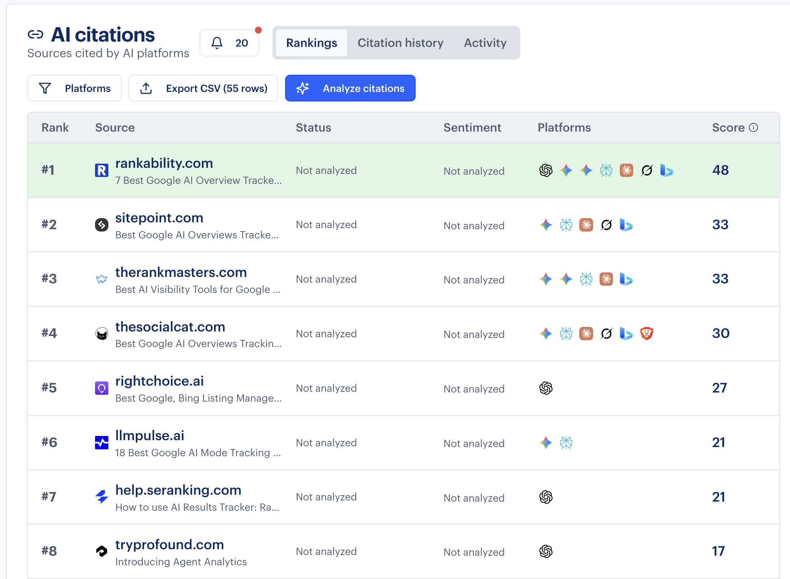Switch to the Rankings tab
The height and width of the screenshot is (579, 790).
click(311, 43)
